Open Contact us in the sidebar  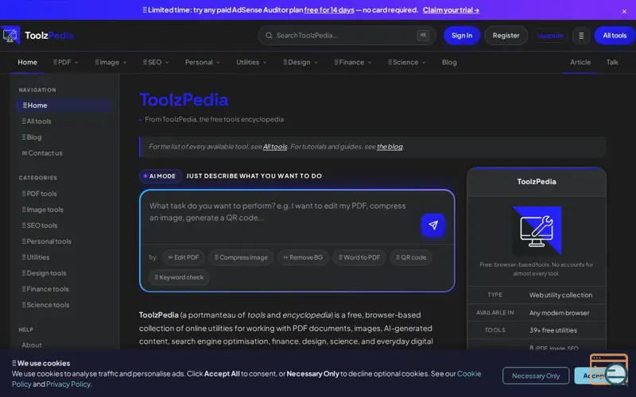click(x=42, y=153)
